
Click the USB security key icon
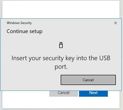[61, 45]
